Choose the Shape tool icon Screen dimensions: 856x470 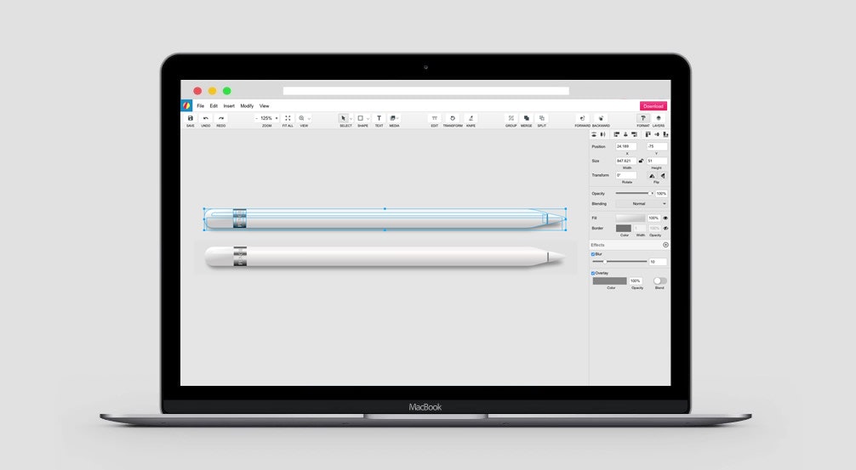click(x=360, y=118)
